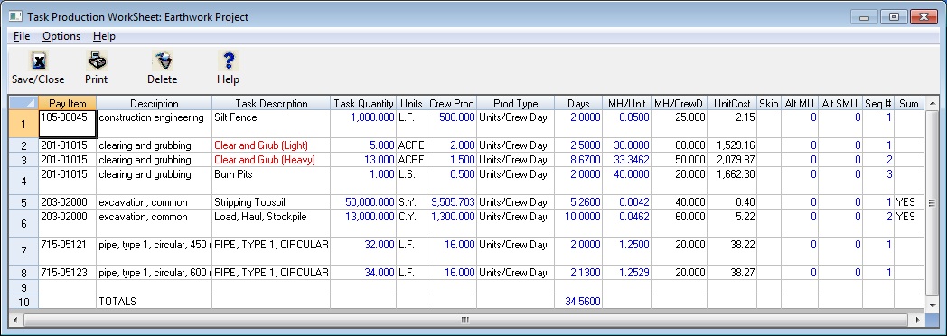Click pay item 715-05123 cell
The height and width of the screenshot is (336, 947).
[68, 273]
